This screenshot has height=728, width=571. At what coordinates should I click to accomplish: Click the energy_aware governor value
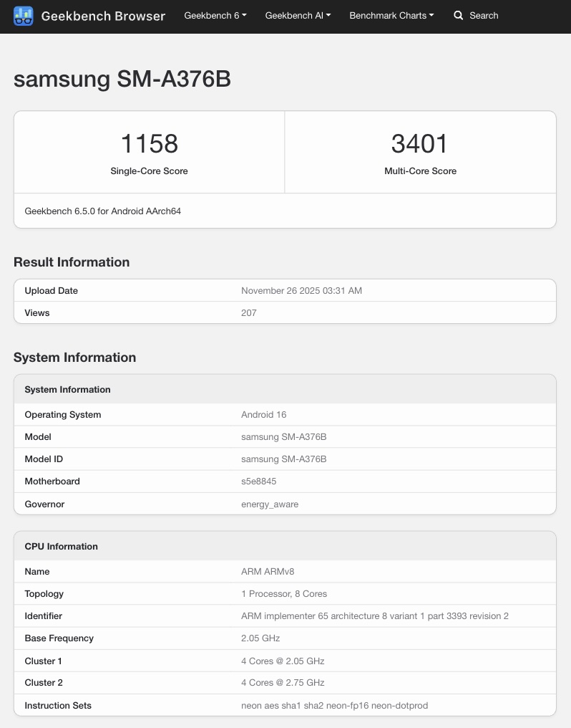coord(270,504)
